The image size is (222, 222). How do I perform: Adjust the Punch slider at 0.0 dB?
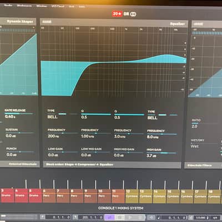pos(20,152)
